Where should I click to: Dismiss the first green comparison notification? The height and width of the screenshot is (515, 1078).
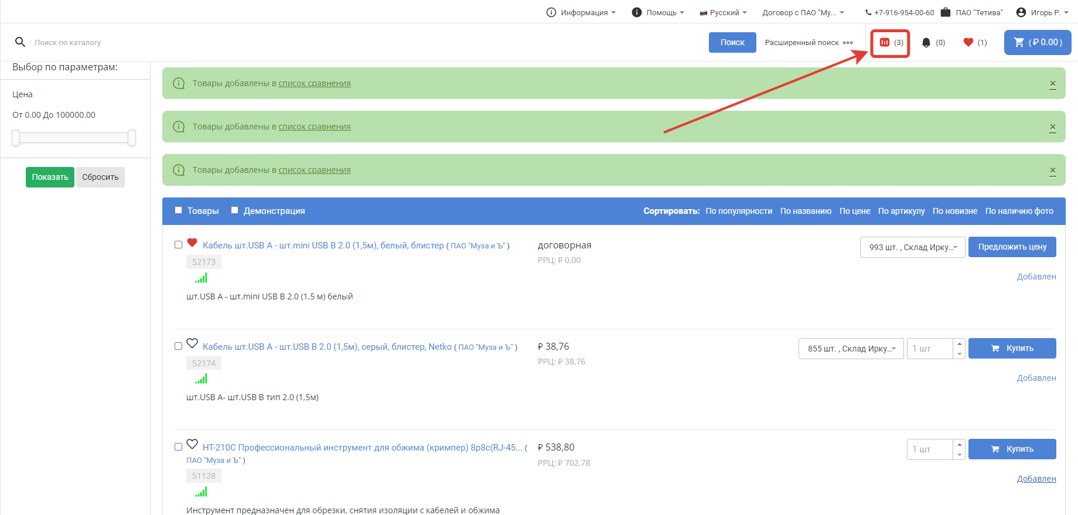pos(1052,84)
